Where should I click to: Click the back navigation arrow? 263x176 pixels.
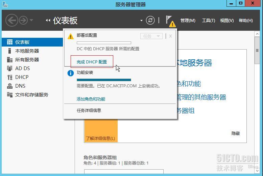coord(11,21)
